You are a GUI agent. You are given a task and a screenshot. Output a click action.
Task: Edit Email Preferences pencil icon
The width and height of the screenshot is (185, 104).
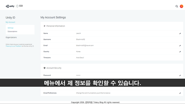click(180, 93)
